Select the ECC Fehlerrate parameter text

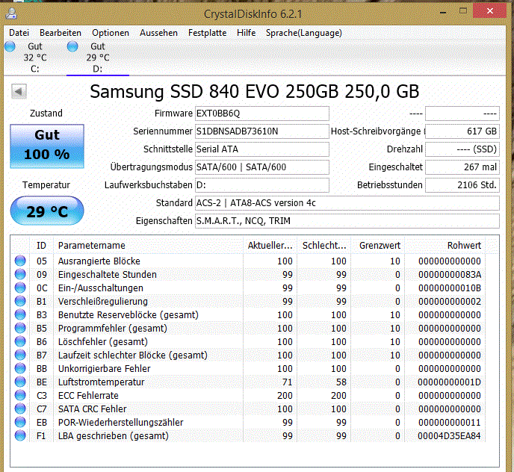point(88,395)
